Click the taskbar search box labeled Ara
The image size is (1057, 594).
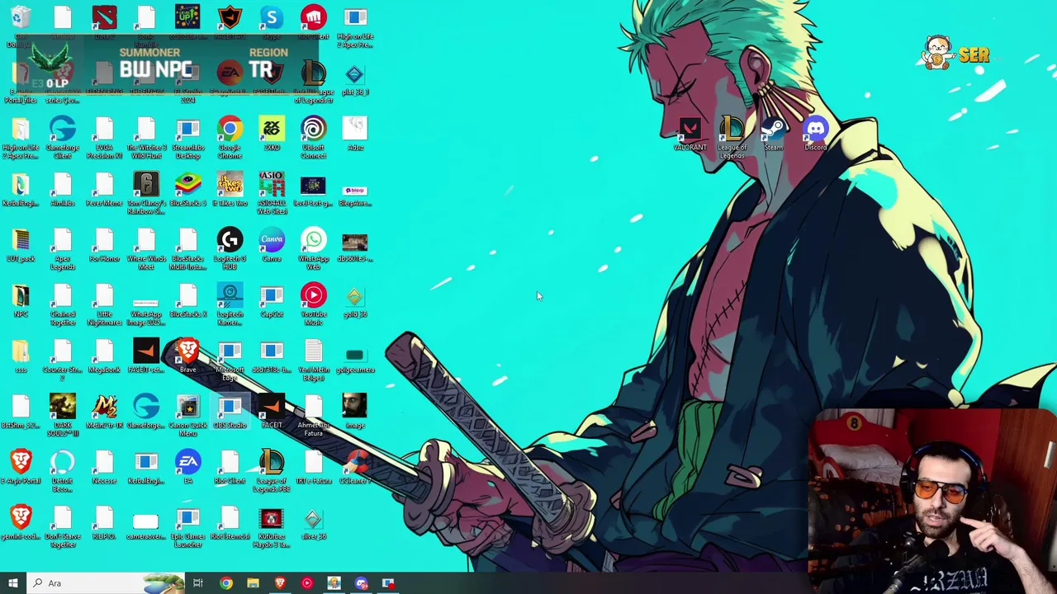105,583
